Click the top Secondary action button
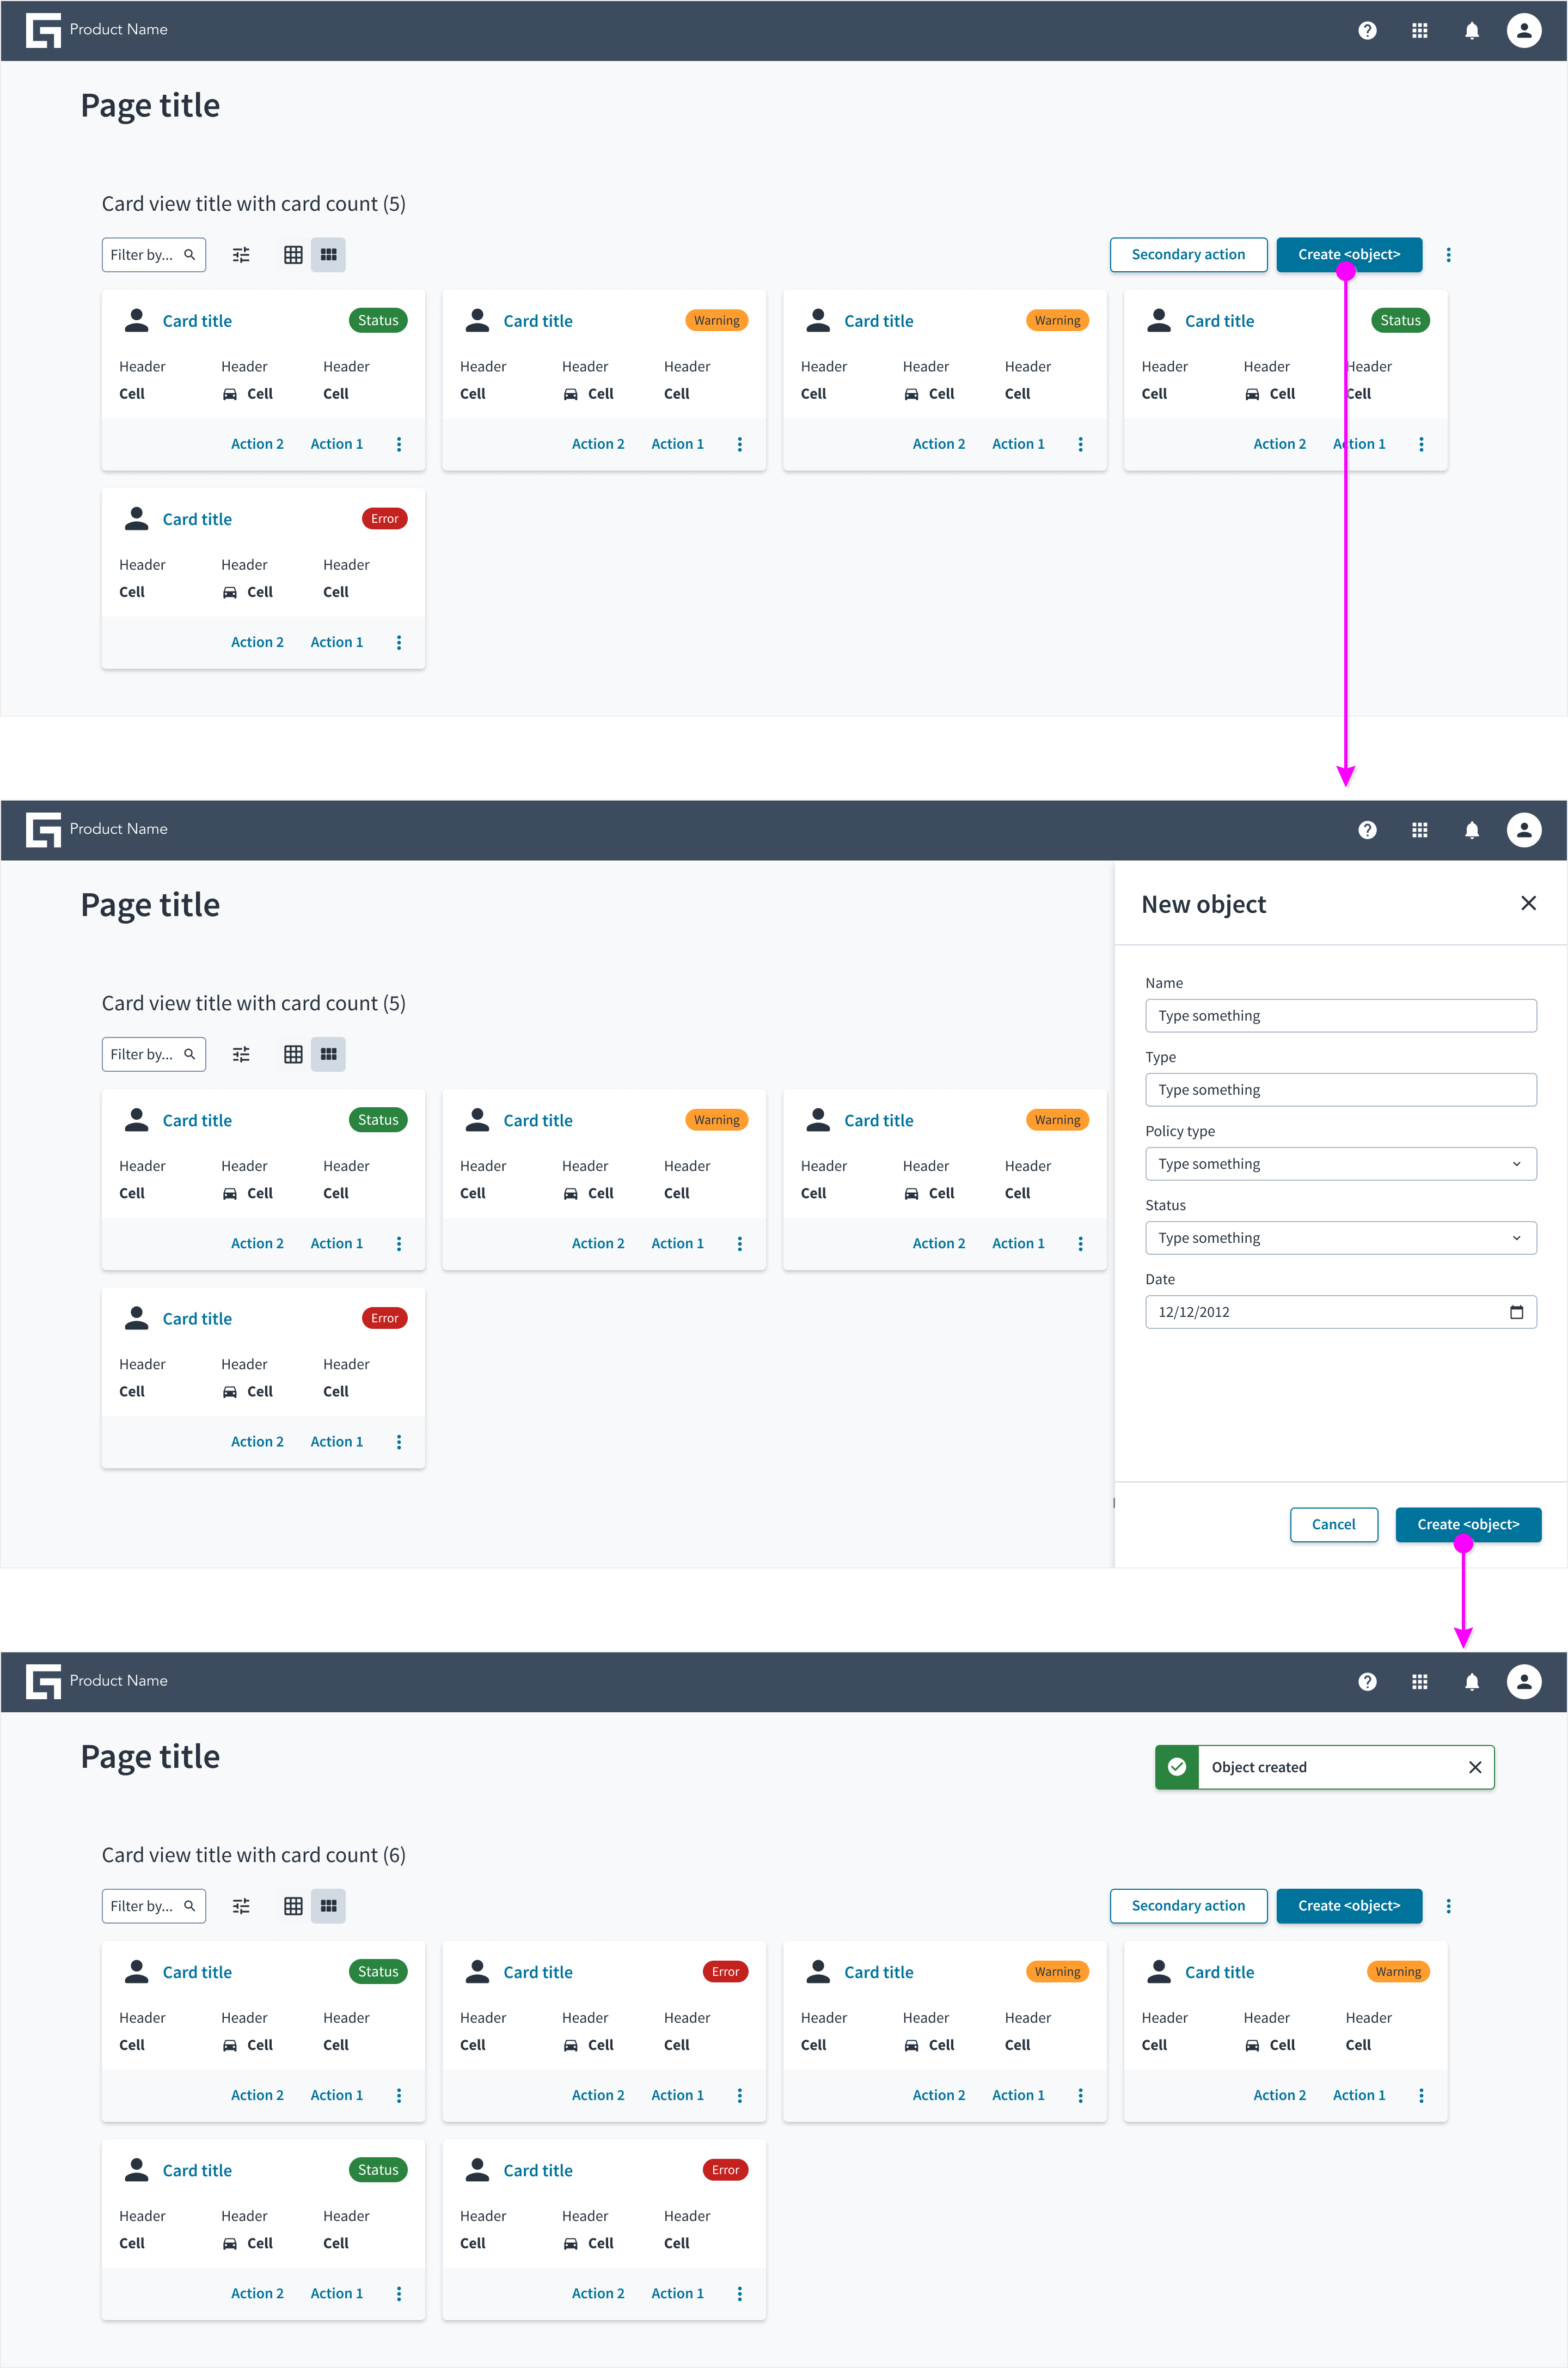Viewport: 1568px width, 2368px height. pyautogui.click(x=1188, y=255)
